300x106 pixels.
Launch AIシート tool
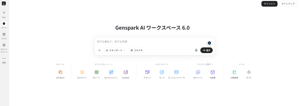tap(97, 74)
